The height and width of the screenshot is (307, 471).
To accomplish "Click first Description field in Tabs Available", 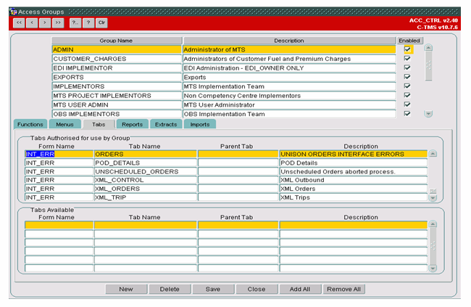I will tap(354, 225).
